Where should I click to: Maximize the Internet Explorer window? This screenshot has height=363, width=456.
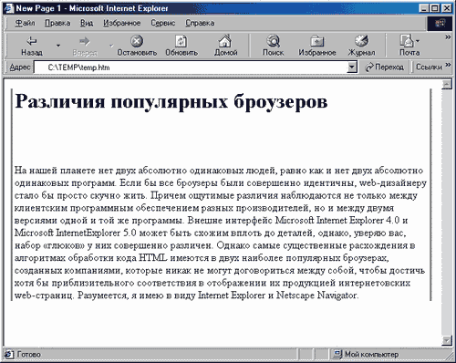pyautogui.click(x=434, y=8)
